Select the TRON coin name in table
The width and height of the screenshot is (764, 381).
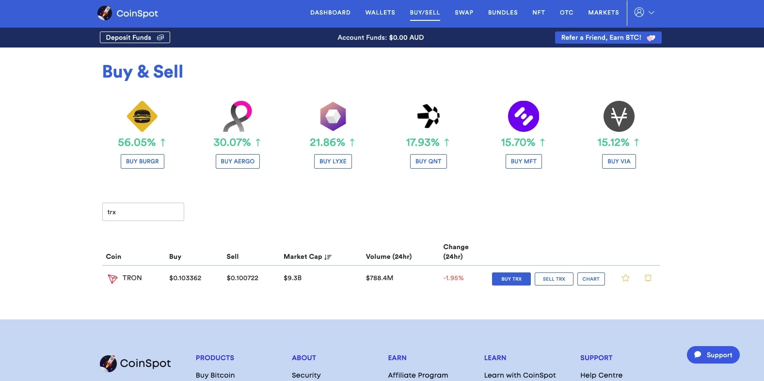(132, 278)
